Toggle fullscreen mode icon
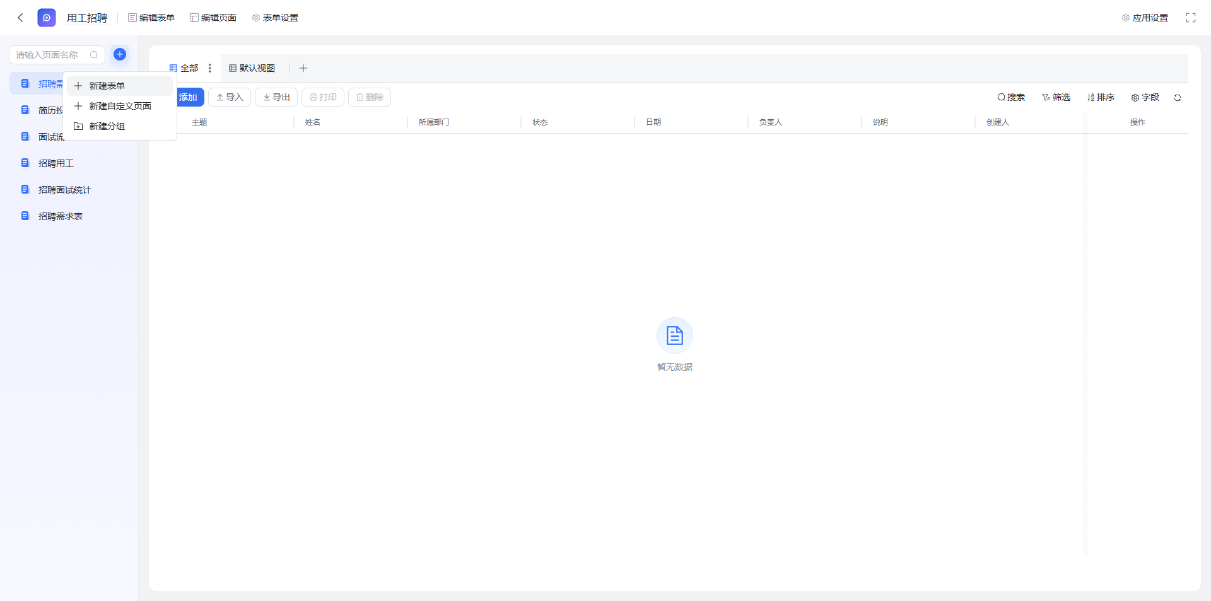The width and height of the screenshot is (1211, 601). [1191, 18]
